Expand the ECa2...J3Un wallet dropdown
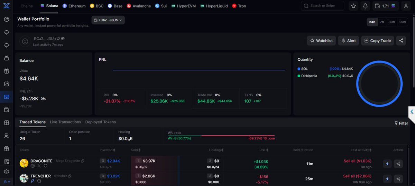 pos(108,20)
